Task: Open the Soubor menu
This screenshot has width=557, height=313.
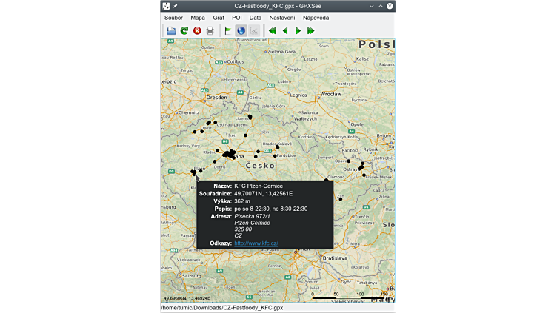Action: coord(173,17)
